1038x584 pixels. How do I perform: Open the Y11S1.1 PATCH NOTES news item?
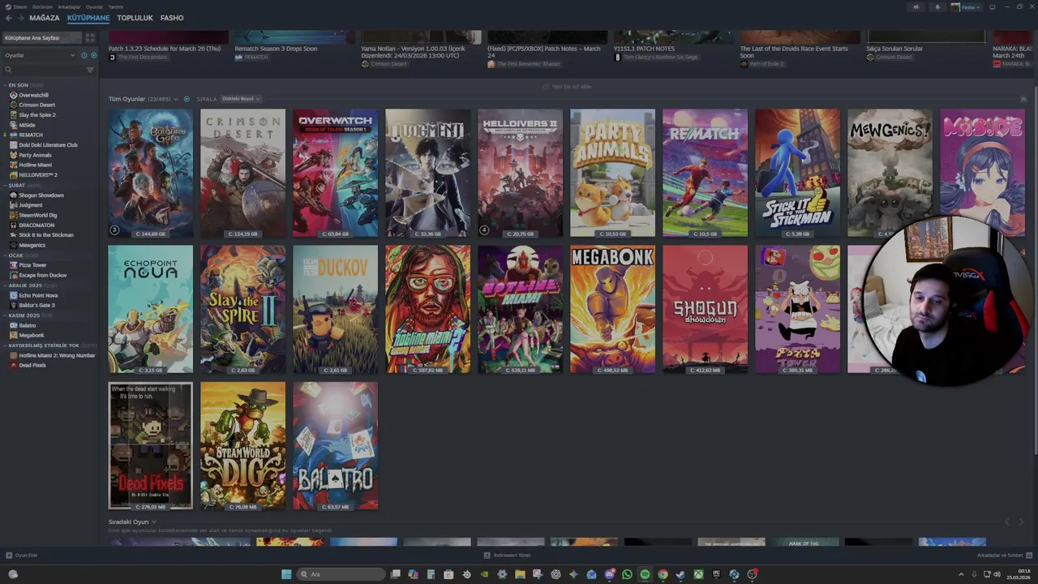[x=645, y=49]
